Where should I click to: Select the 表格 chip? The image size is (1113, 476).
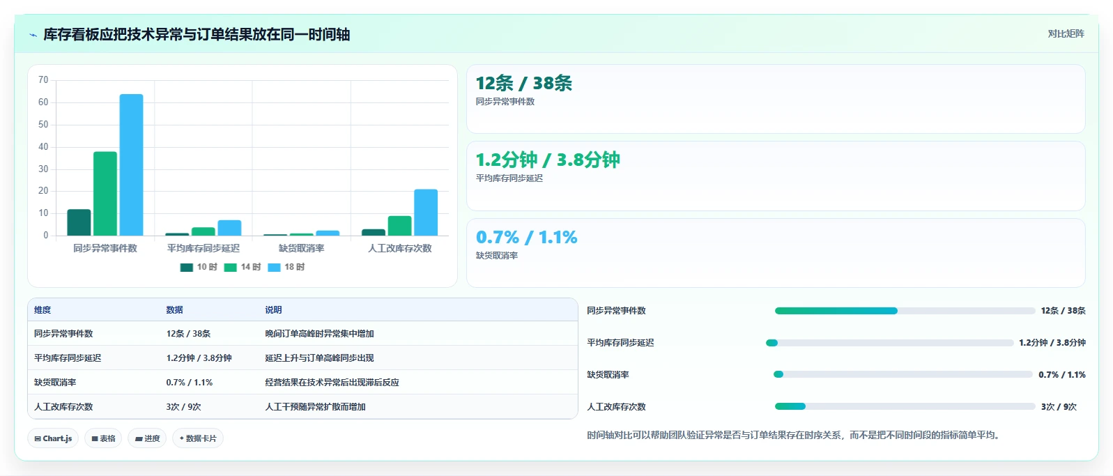103,438
